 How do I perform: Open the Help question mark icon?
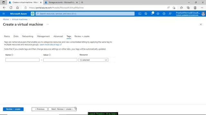(x=164, y=13)
